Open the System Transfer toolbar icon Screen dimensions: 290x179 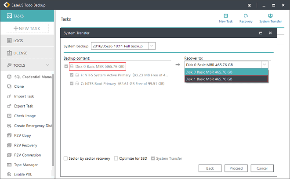click(270, 16)
